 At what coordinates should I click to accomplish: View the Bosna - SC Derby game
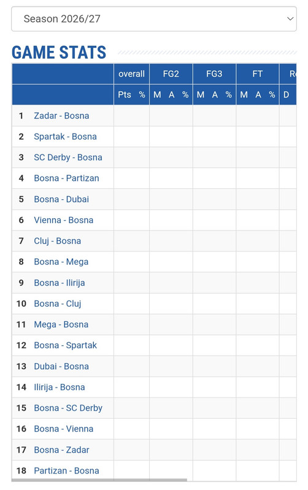(x=68, y=408)
